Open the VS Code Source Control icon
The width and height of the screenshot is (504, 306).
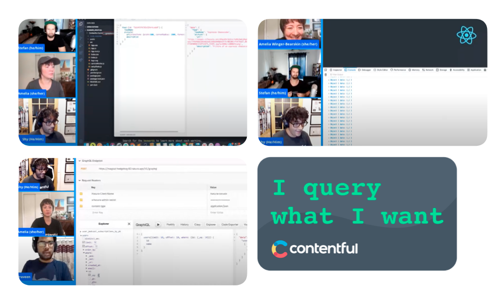(81, 38)
